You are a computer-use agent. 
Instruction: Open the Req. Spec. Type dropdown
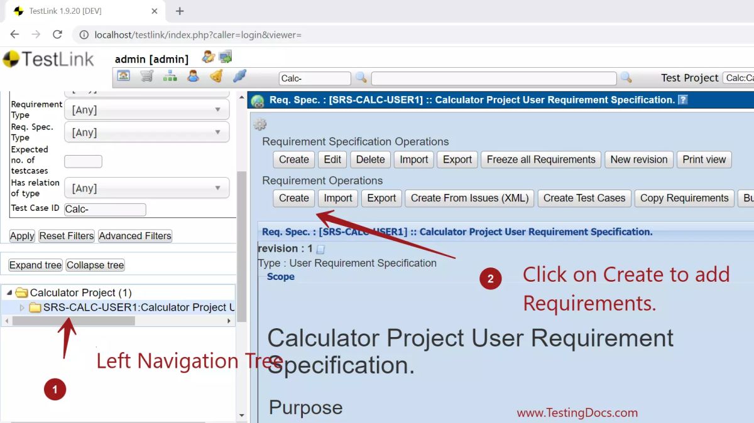tap(146, 132)
